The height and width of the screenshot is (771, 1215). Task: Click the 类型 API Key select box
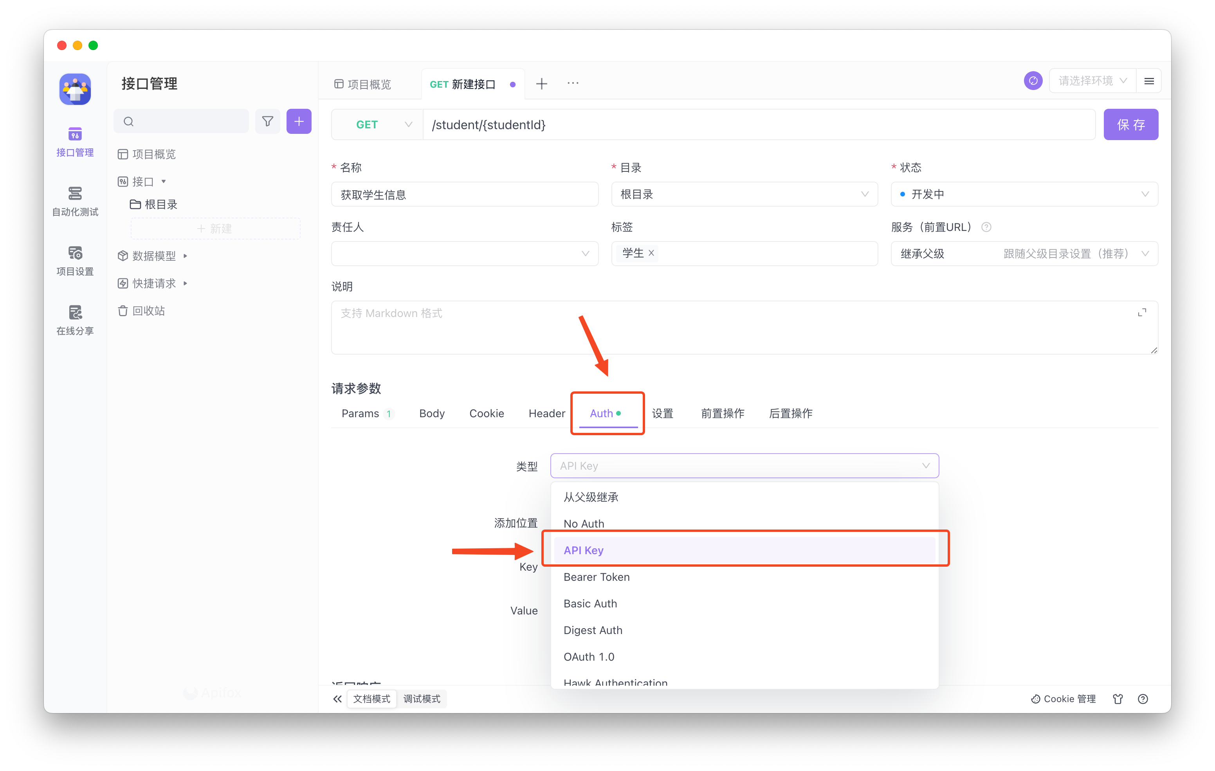(x=744, y=466)
